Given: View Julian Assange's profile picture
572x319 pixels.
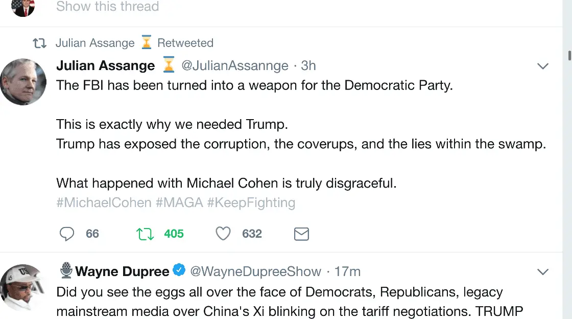Looking at the screenshot, I should pos(23,82).
